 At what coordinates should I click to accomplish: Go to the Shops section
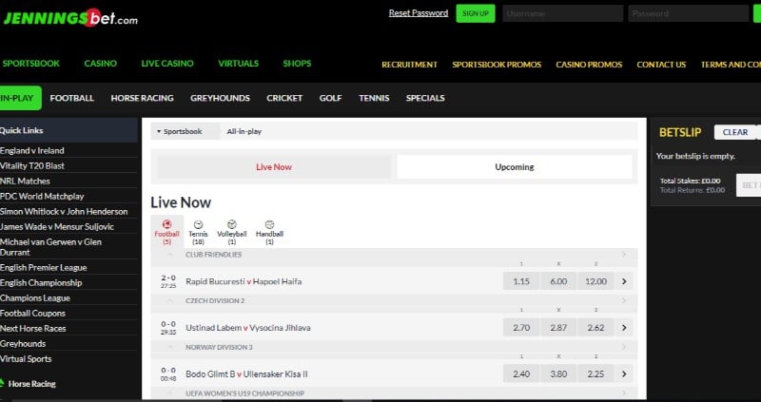coord(297,64)
